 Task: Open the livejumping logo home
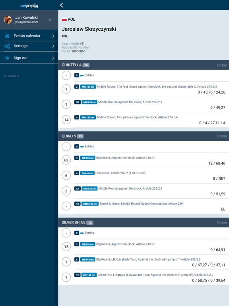[29, 6]
